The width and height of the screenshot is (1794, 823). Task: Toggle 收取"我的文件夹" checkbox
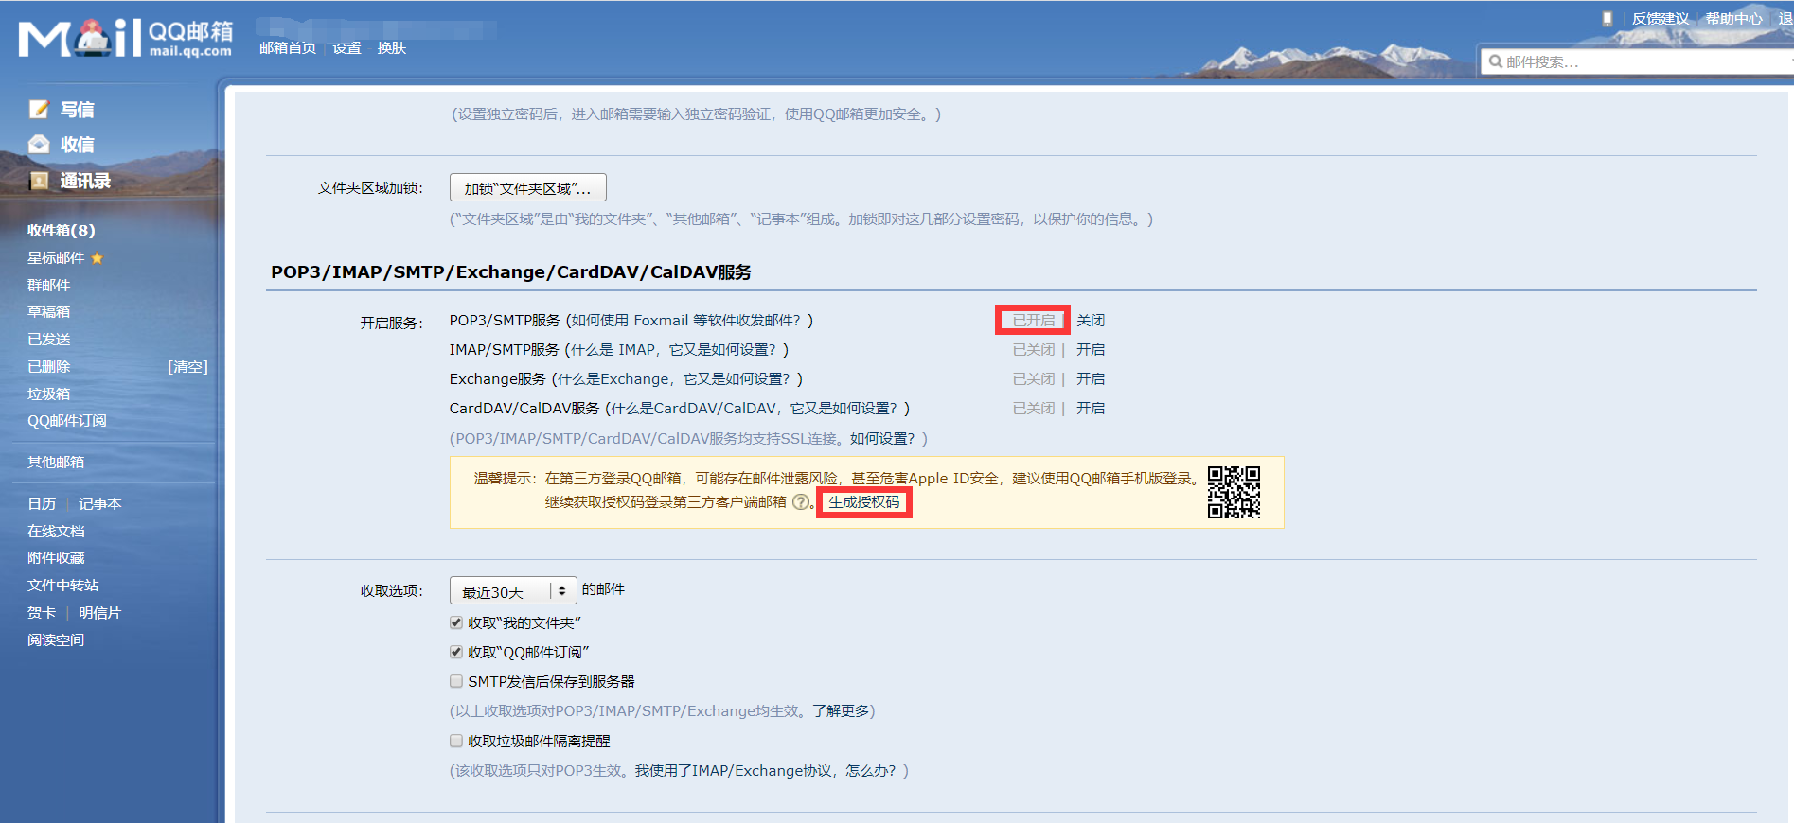(456, 622)
